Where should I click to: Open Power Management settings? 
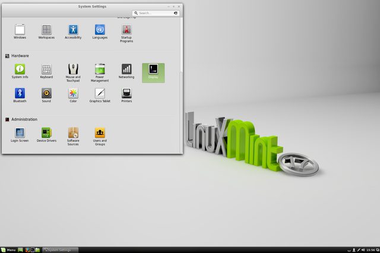tap(100, 71)
